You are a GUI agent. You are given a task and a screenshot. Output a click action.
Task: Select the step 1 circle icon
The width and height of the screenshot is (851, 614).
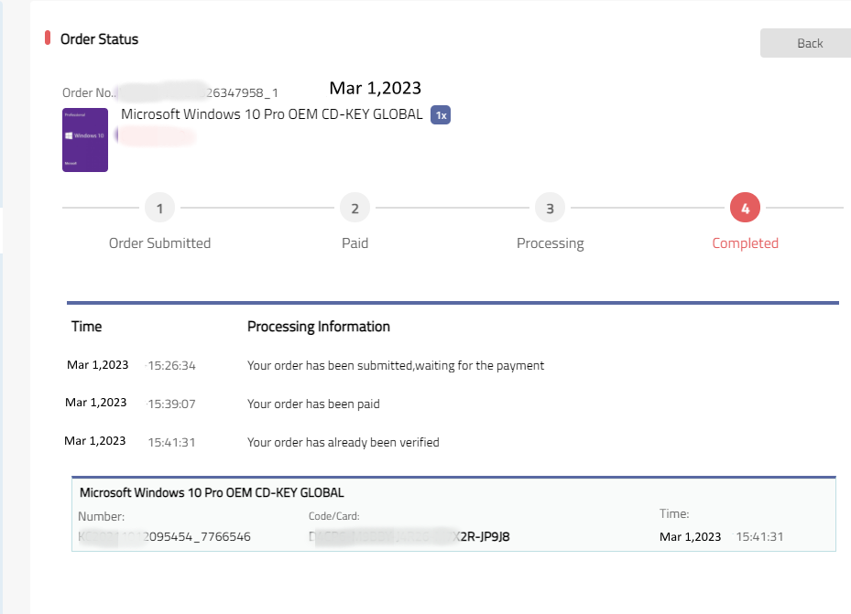[159, 208]
